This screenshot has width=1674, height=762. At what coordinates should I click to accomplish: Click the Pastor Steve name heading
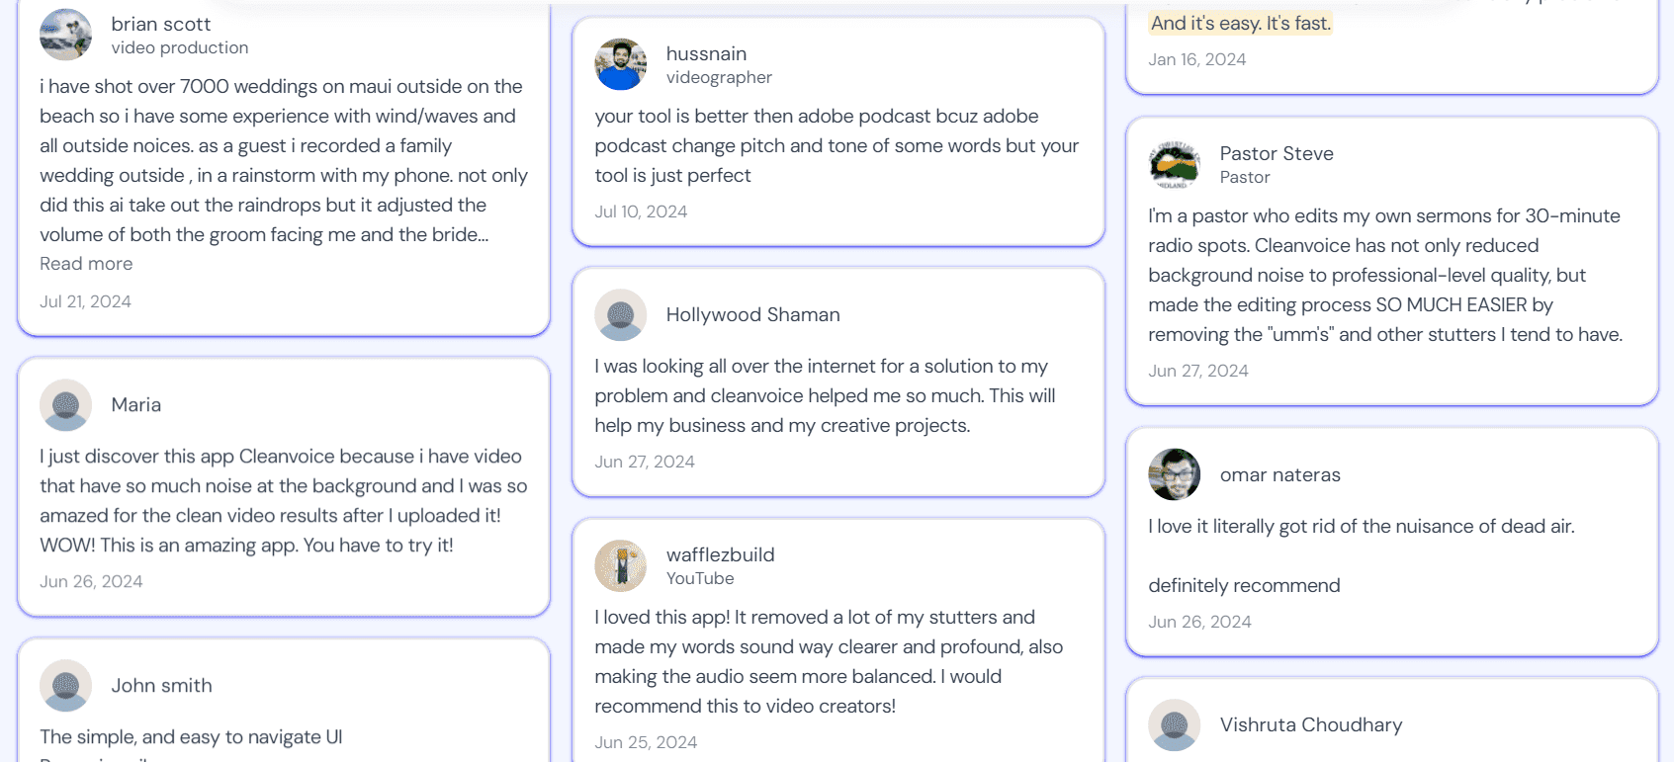click(x=1277, y=153)
